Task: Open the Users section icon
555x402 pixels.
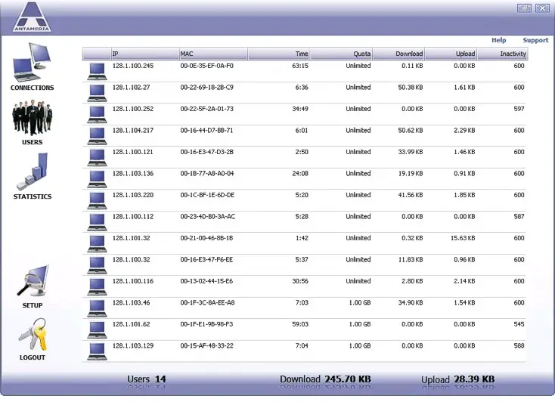Action: click(x=32, y=118)
